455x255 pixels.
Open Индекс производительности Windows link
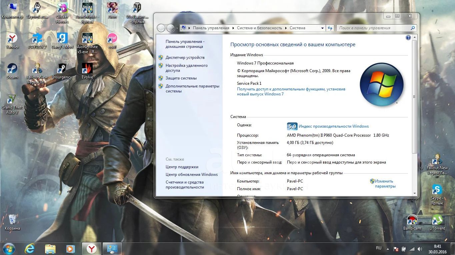pyautogui.click(x=334, y=126)
